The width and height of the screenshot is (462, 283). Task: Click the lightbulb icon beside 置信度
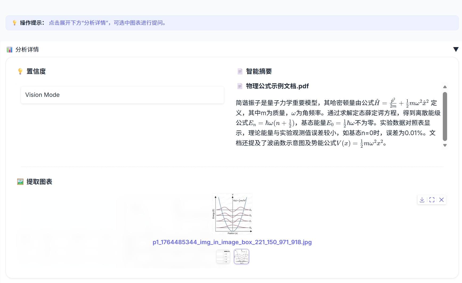coord(21,71)
